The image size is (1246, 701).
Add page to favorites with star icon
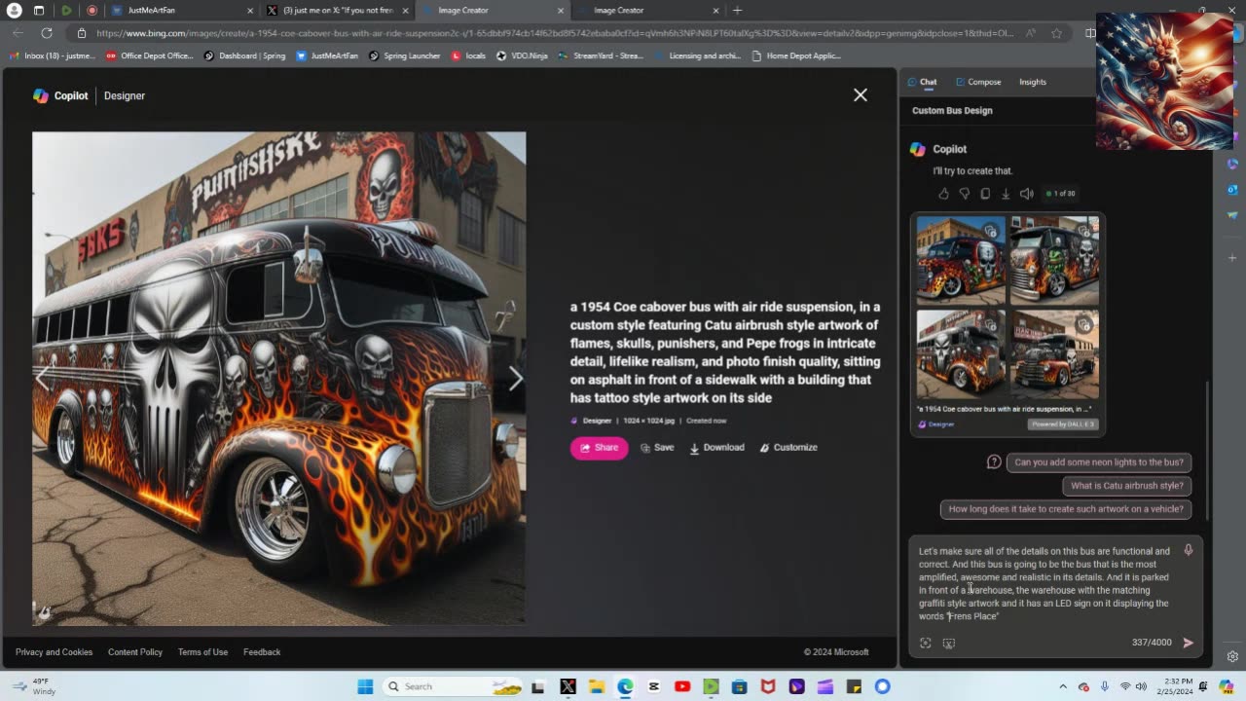coord(1056,33)
